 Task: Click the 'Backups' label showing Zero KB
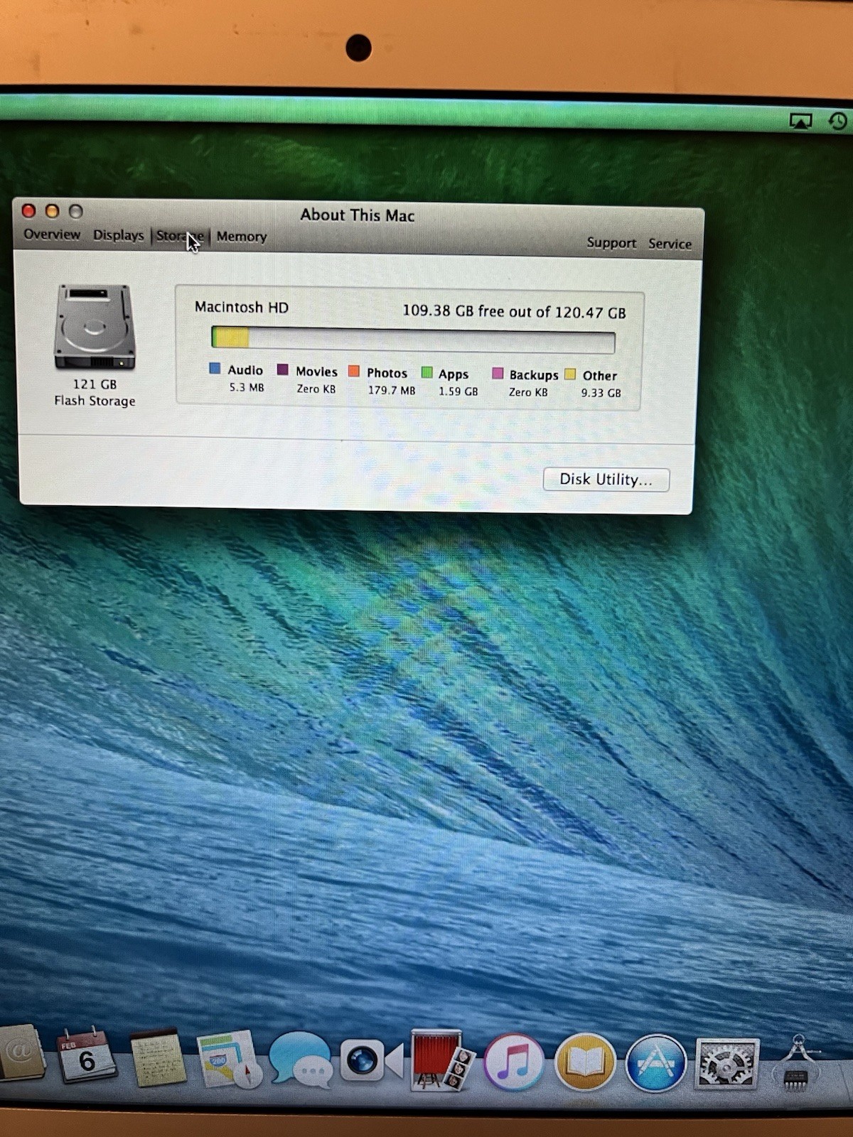[x=534, y=375]
